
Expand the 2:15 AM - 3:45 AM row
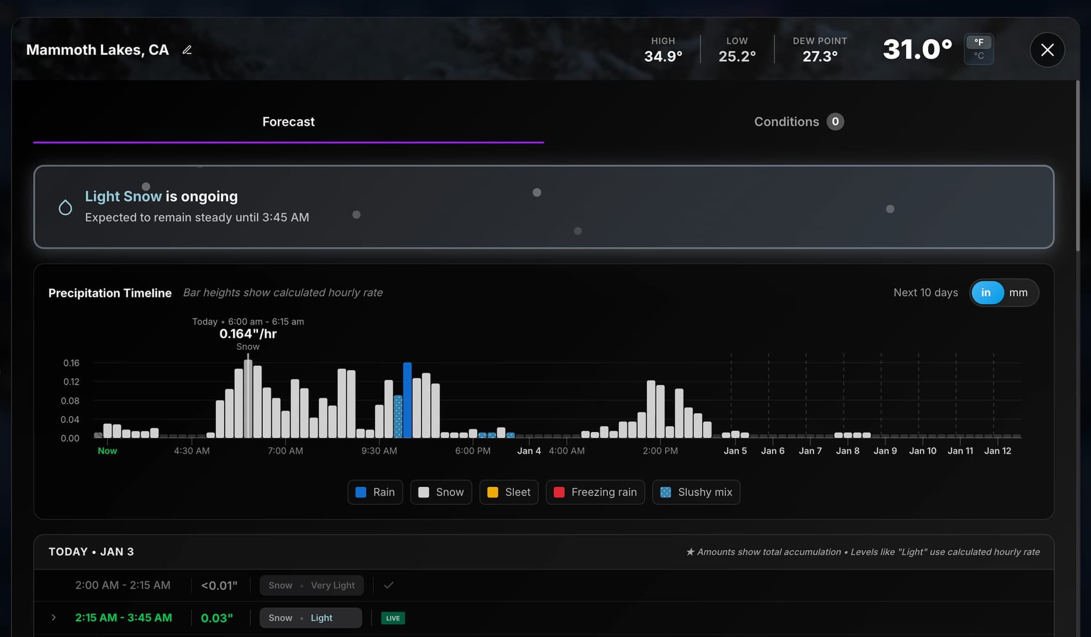(53, 617)
